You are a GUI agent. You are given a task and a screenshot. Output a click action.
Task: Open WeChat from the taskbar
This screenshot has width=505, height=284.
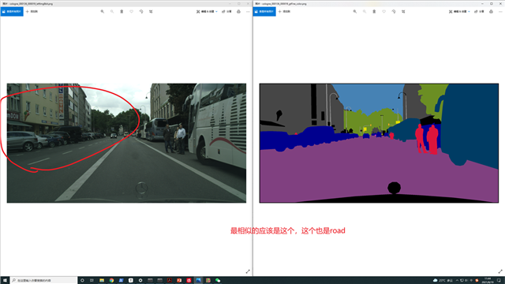218,281
